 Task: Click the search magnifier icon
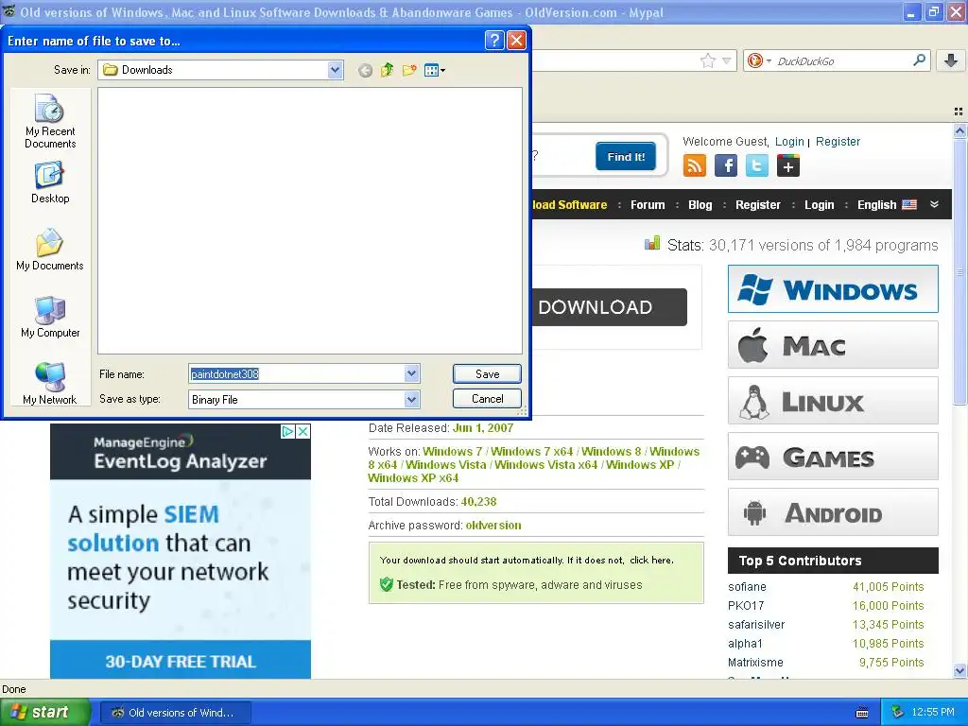[x=919, y=60]
